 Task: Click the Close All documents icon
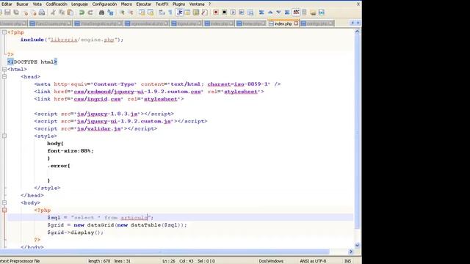tap(34, 13)
